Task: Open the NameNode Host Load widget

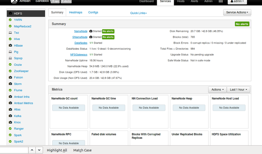Action: pyautogui.click(x=229, y=112)
